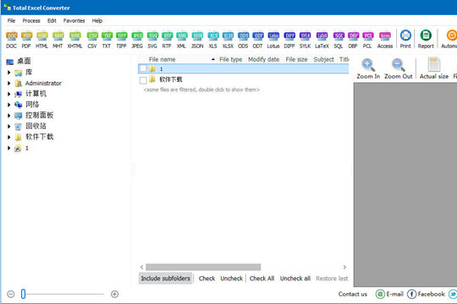Select 桌面 in the folder tree
The width and height of the screenshot is (457, 304).
pos(24,62)
